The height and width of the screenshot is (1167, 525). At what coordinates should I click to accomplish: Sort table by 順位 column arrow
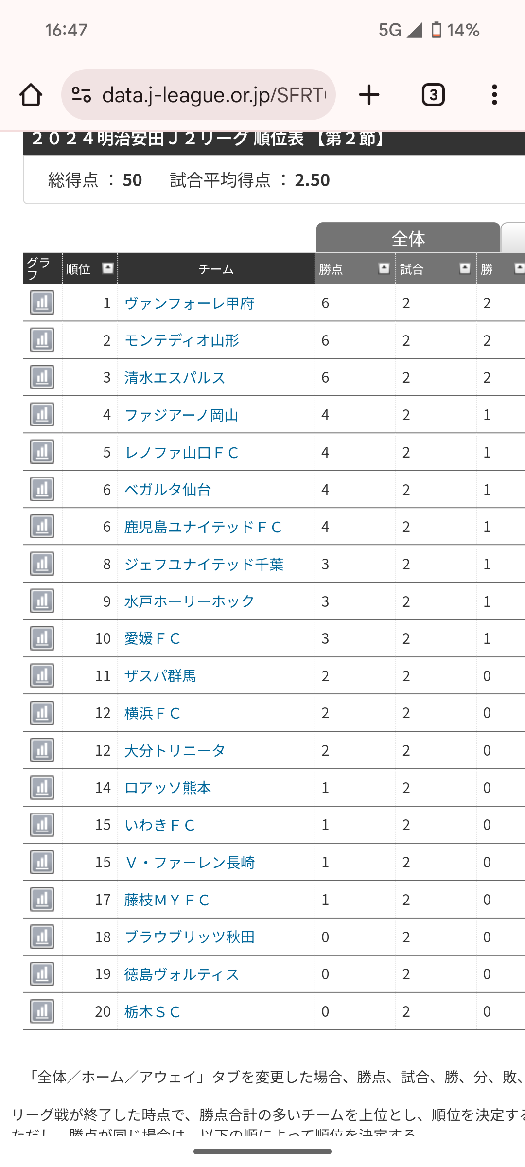pos(108,268)
